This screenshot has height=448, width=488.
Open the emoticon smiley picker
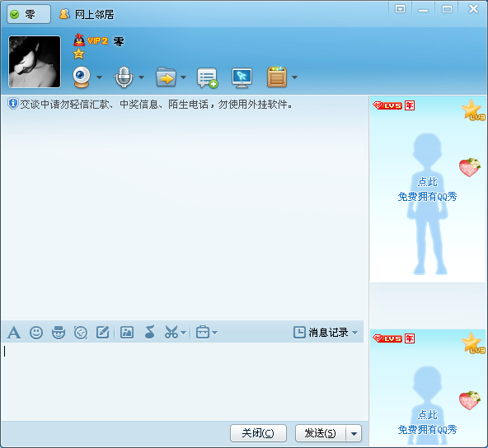point(36,333)
